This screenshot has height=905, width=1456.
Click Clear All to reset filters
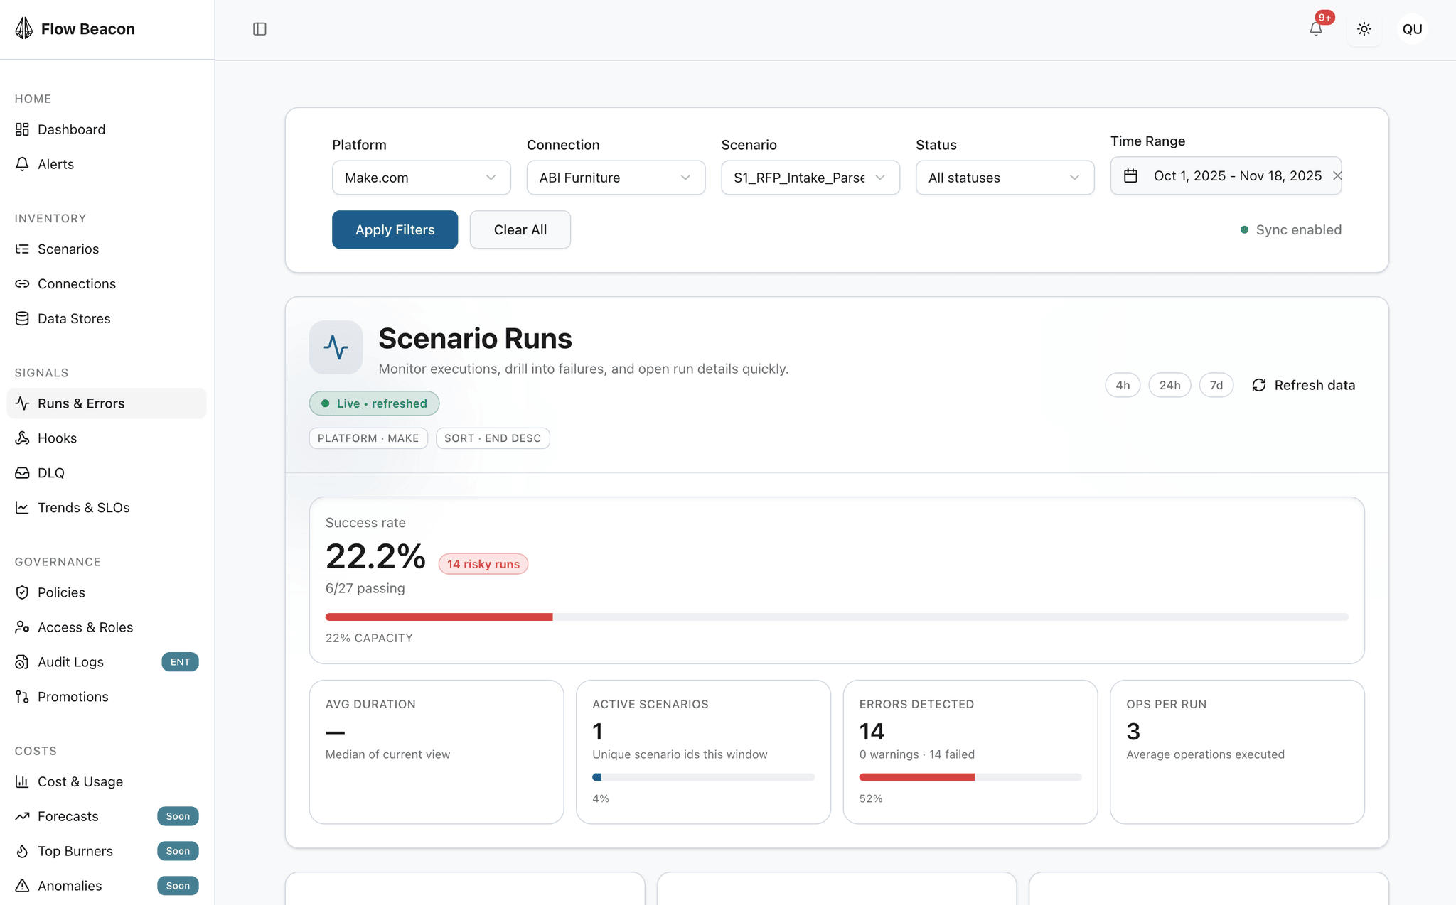click(x=520, y=229)
